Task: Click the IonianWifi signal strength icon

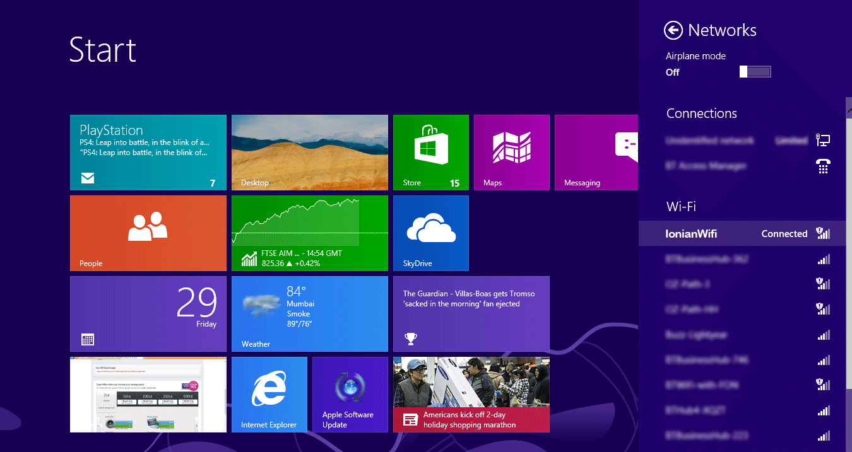Action: point(823,233)
